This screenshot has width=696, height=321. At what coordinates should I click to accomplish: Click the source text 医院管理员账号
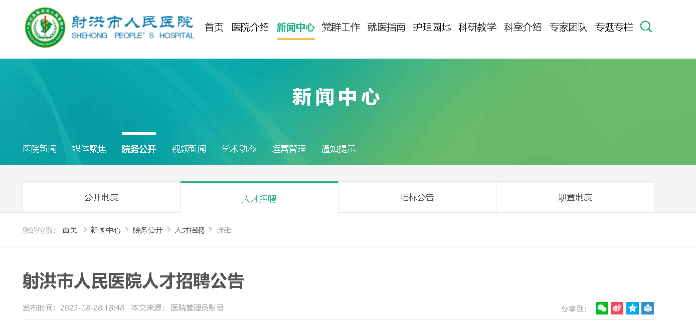198,308
